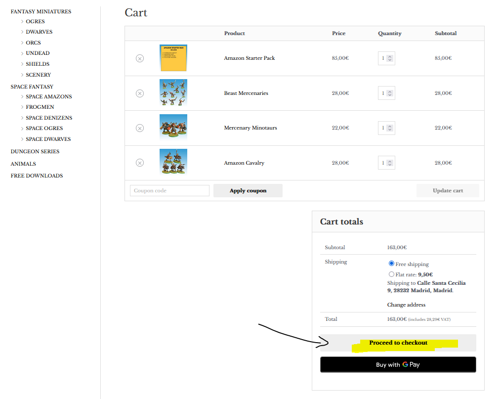Delete Amazon Cavalry using remove icon
The width and height of the screenshot is (500, 399).
click(140, 163)
